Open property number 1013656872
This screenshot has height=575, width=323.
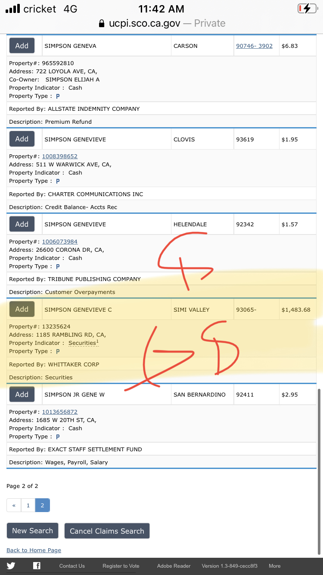pos(59,412)
